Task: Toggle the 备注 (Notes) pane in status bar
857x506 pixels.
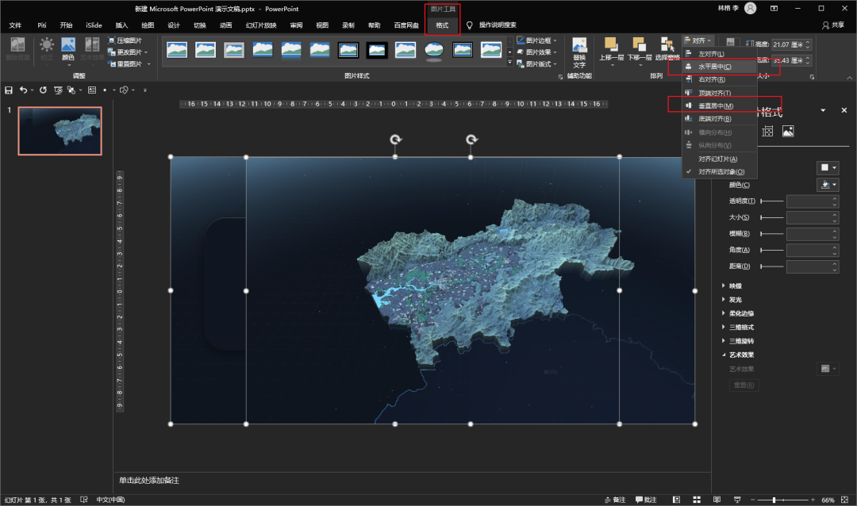Action: [614, 500]
